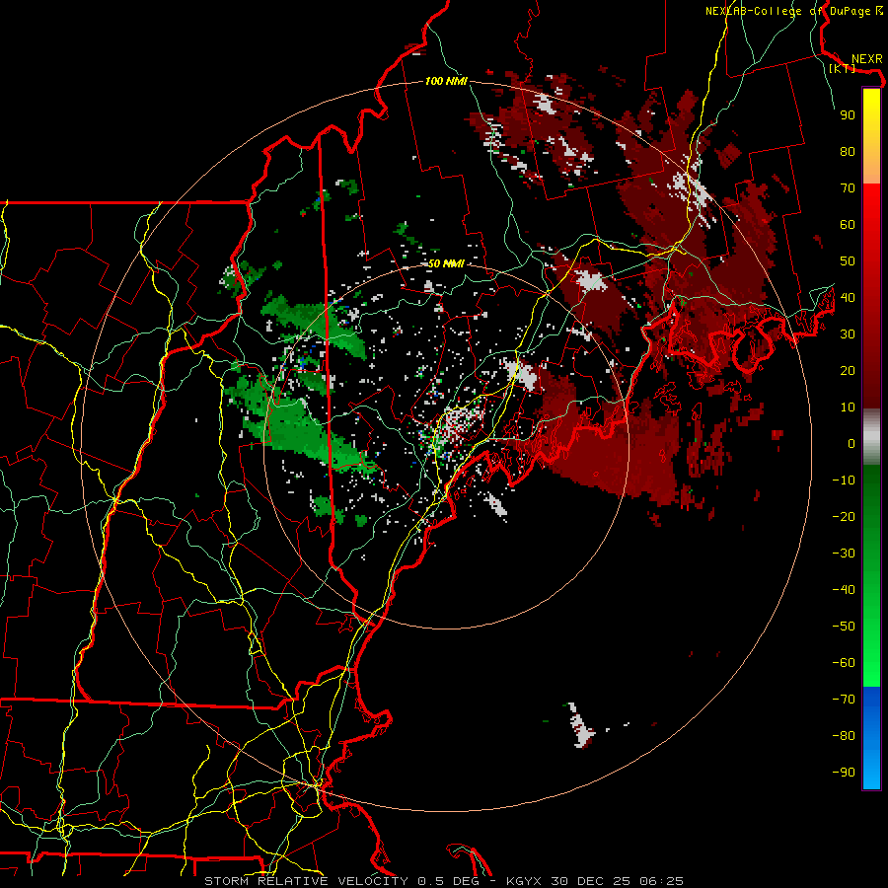Click the "06:25" time stamp in caption
The height and width of the screenshot is (888, 888).
[661, 881]
